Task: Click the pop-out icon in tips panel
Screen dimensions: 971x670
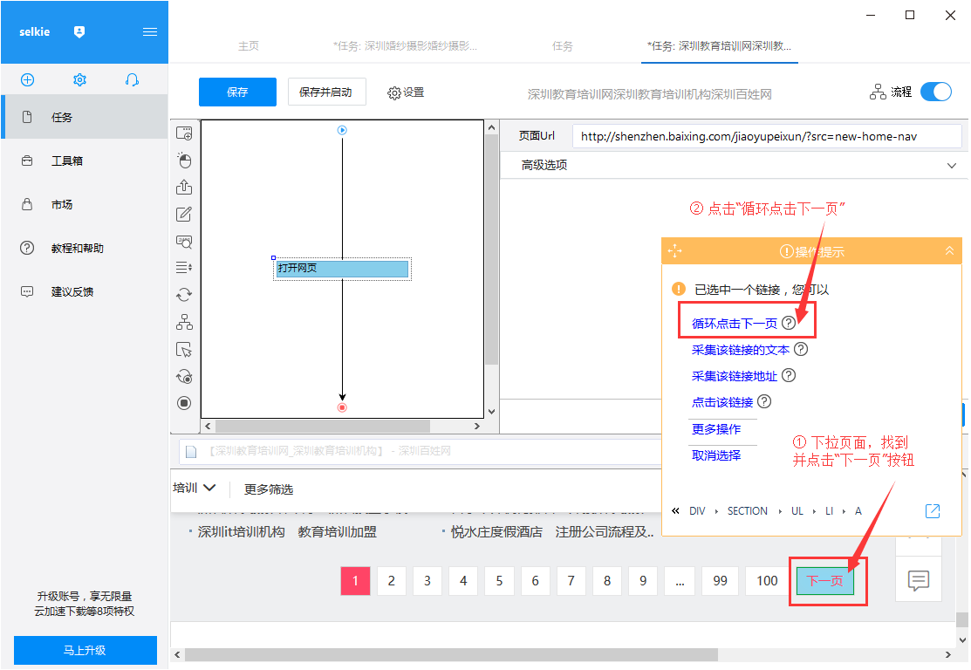Action: tap(933, 511)
